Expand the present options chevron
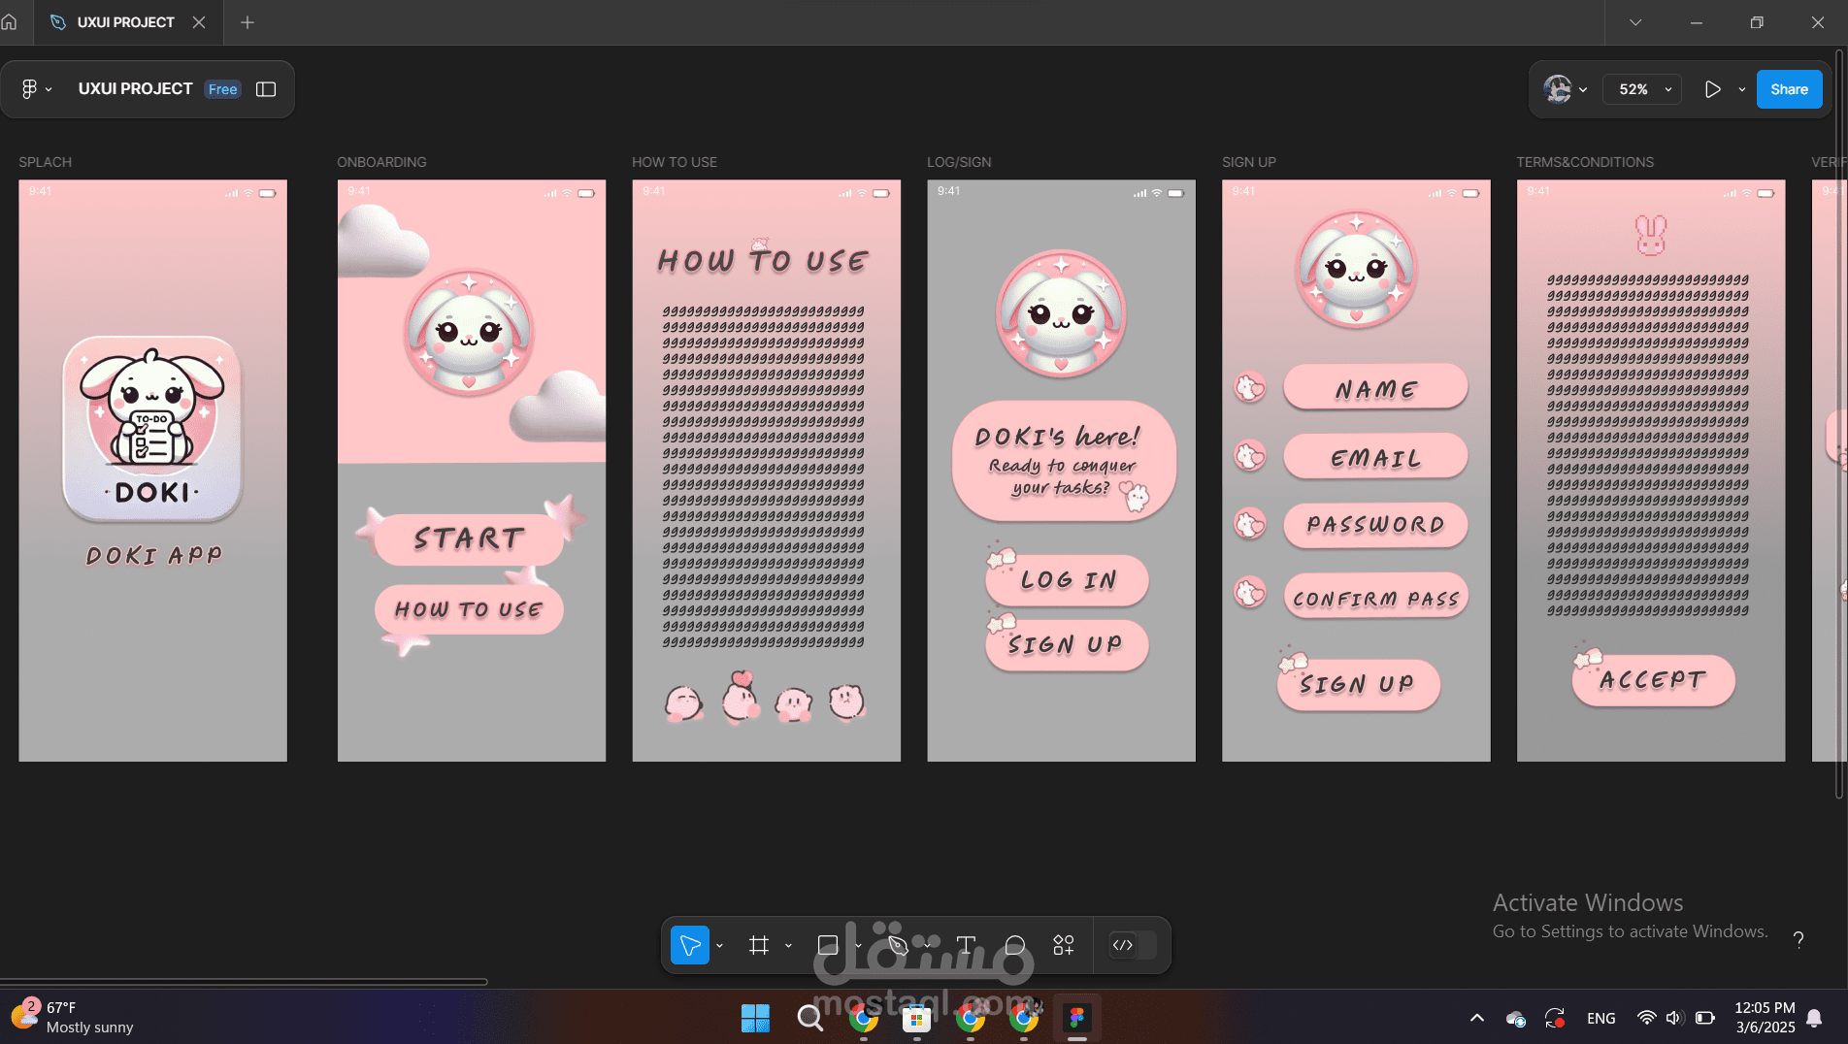 click(1742, 89)
